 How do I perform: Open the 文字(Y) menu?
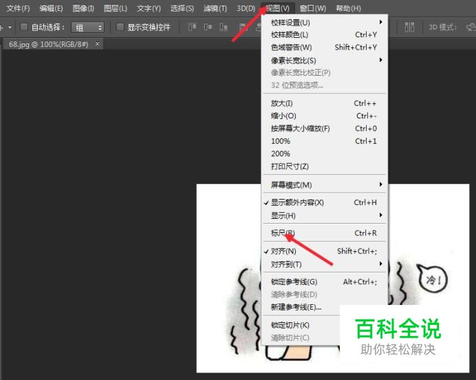pyautogui.click(x=149, y=8)
